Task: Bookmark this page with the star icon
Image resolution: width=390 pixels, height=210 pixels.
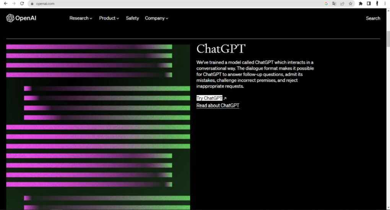Action: click(x=350, y=3)
